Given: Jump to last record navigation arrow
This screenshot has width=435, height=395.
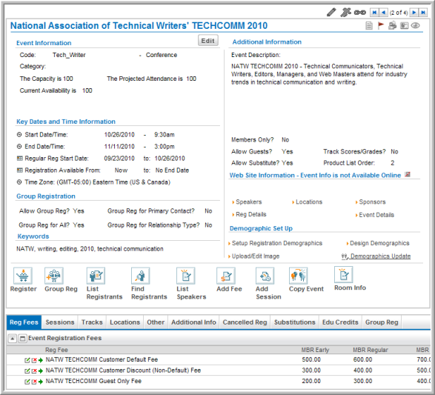Looking at the screenshot, I should 423,13.
